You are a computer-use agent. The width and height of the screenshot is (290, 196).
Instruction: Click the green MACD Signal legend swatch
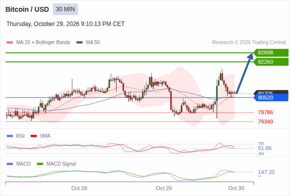pyautogui.click(x=40, y=164)
